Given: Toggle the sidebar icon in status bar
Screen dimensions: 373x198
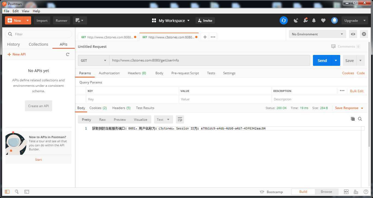Looking at the screenshot, I should tap(7, 192).
